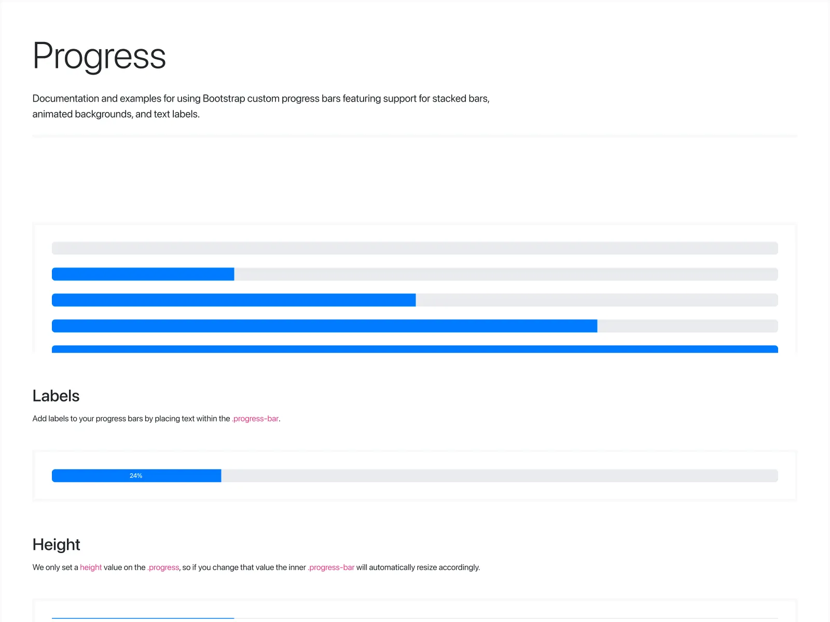The image size is (830, 622).
Task: Click the documentation intro paragraph
Action: [260, 106]
